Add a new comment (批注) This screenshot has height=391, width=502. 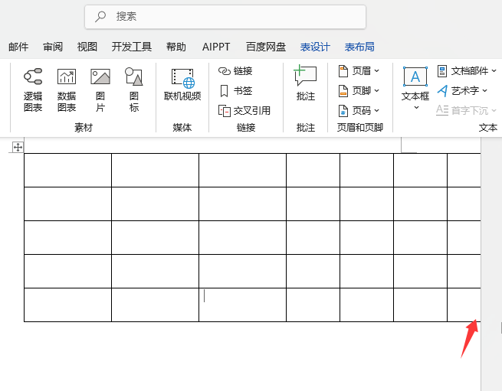point(306,83)
